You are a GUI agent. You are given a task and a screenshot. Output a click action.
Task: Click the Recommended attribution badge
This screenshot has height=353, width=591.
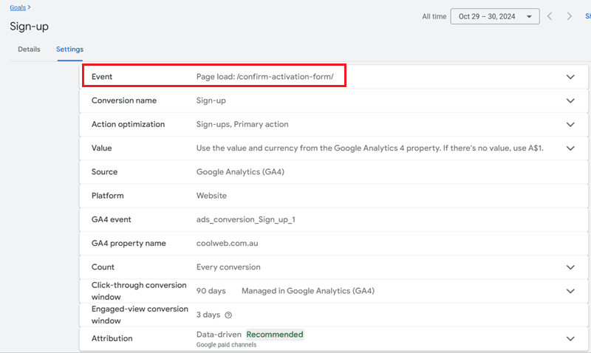(274, 335)
